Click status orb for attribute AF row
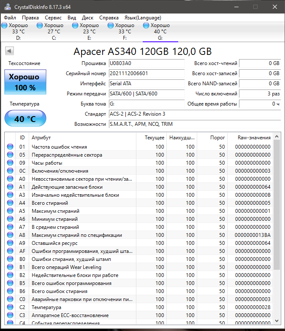Screen dimensions: 285x331 10,251
